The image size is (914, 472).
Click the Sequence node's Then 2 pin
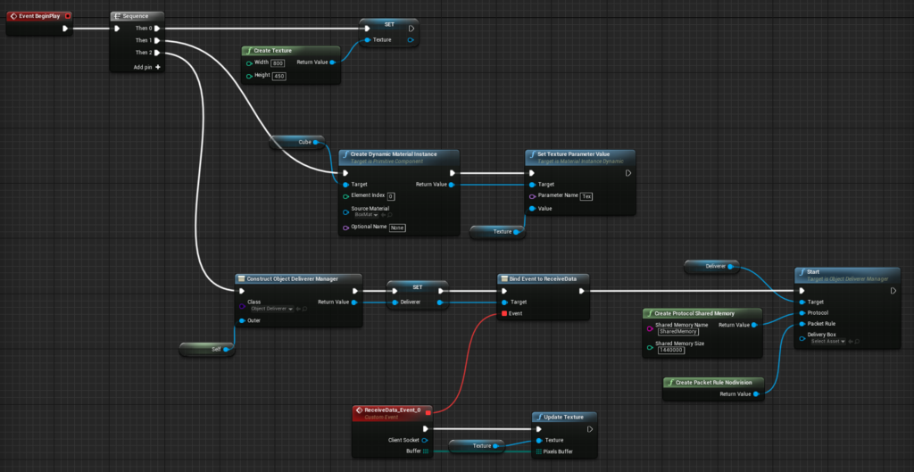(157, 53)
